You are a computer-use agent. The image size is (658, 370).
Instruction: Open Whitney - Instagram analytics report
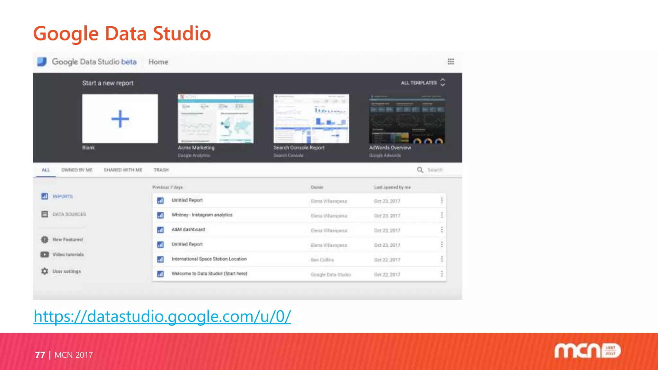202,215
